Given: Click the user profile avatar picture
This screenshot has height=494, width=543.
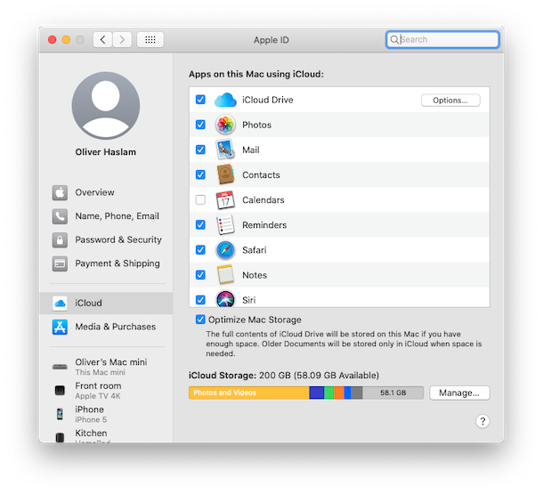Looking at the screenshot, I should pyautogui.click(x=106, y=106).
